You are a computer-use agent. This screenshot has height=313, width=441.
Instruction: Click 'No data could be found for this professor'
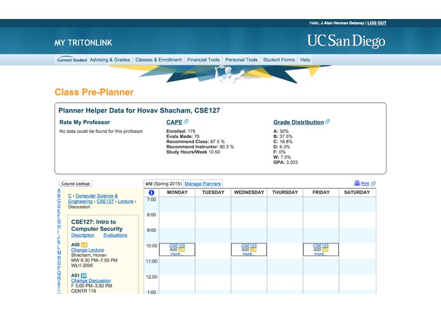(101, 131)
